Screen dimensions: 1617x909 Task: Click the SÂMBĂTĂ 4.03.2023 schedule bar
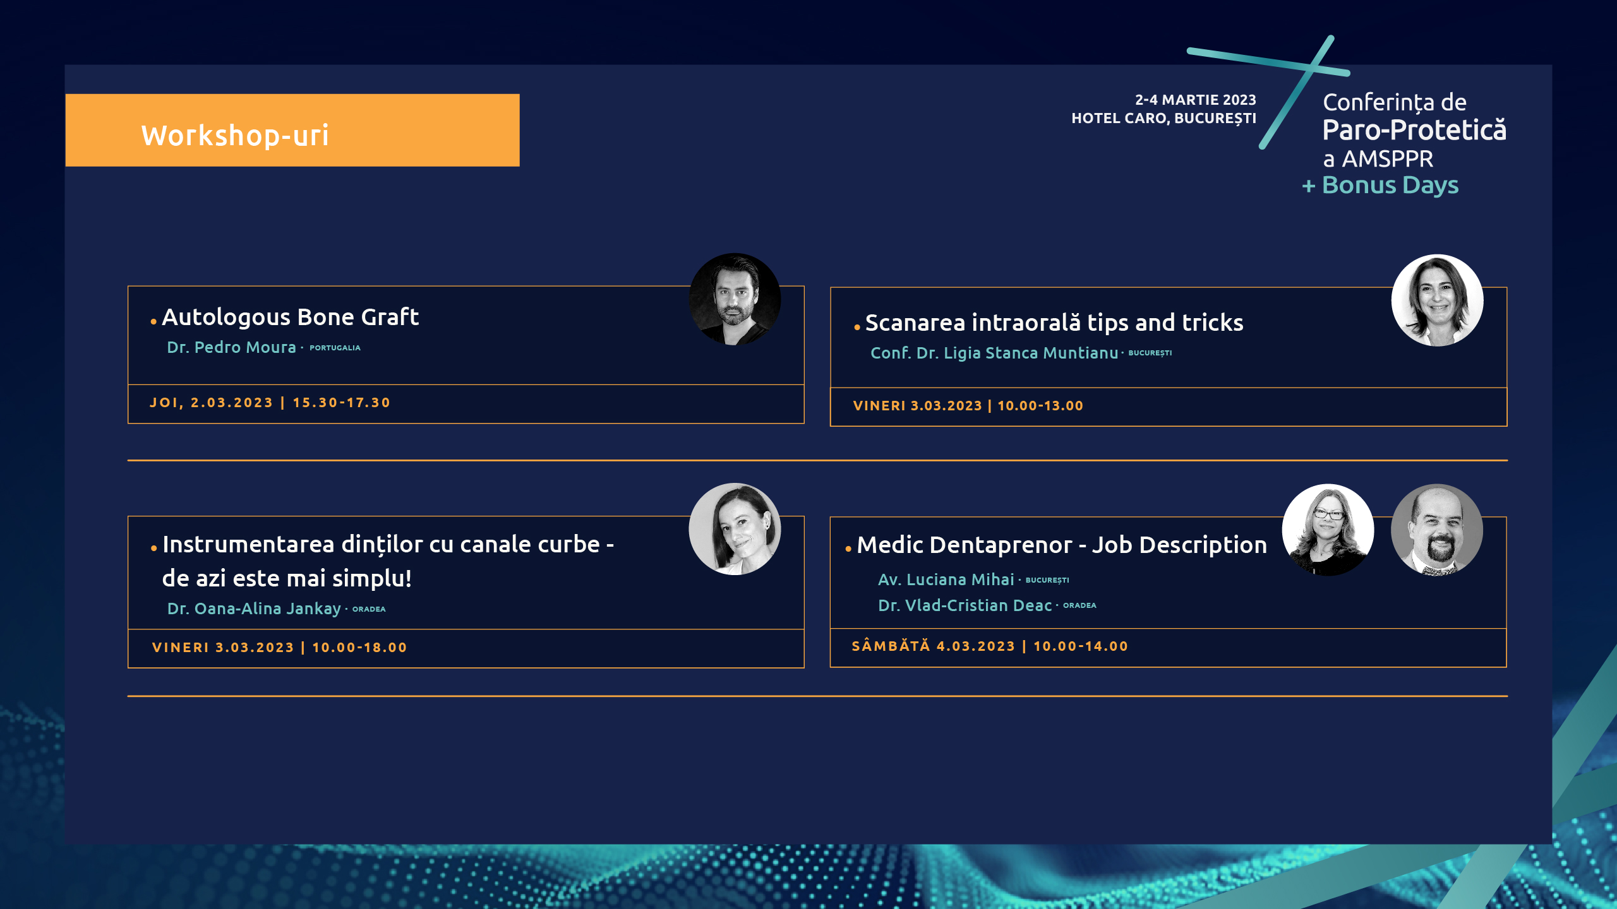click(x=1167, y=646)
